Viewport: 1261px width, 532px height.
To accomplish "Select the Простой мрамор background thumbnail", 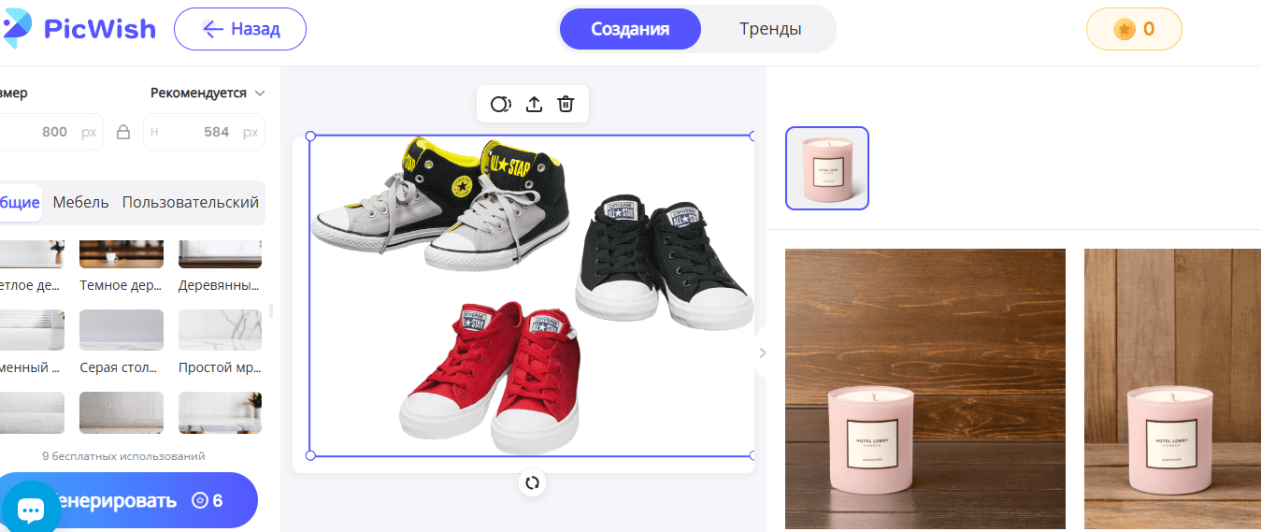I will pos(220,330).
